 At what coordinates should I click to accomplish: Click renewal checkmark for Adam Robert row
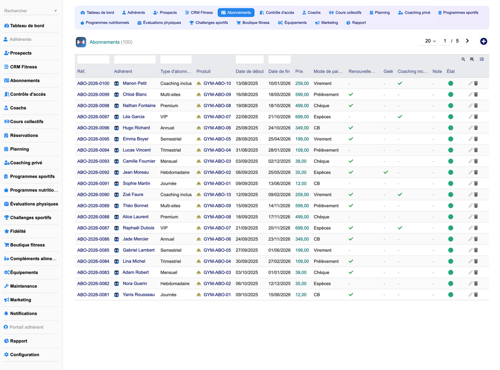point(351,272)
